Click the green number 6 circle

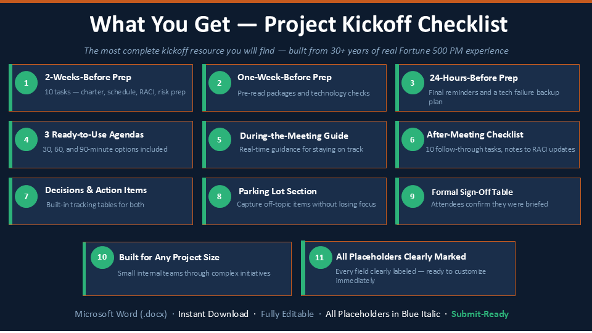tap(413, 140)
